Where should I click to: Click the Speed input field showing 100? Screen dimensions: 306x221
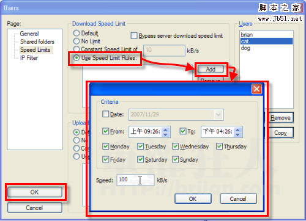coord(135,180)
